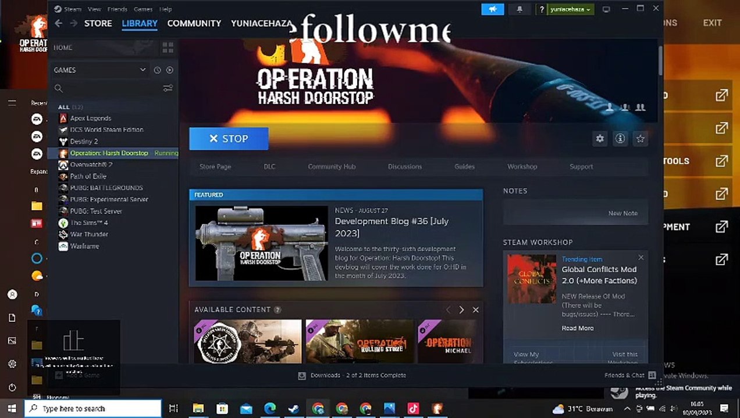The width and height of the screenshot is (740, 418).
Task: Select War Thunder entry
Action: pos(89,234)
